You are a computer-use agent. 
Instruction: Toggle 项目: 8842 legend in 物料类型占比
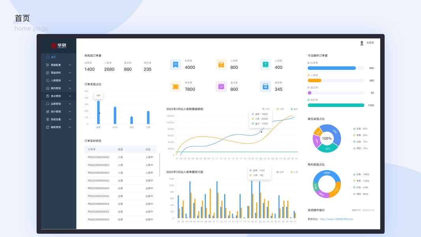pyautogui.click(x=361, y=194)
